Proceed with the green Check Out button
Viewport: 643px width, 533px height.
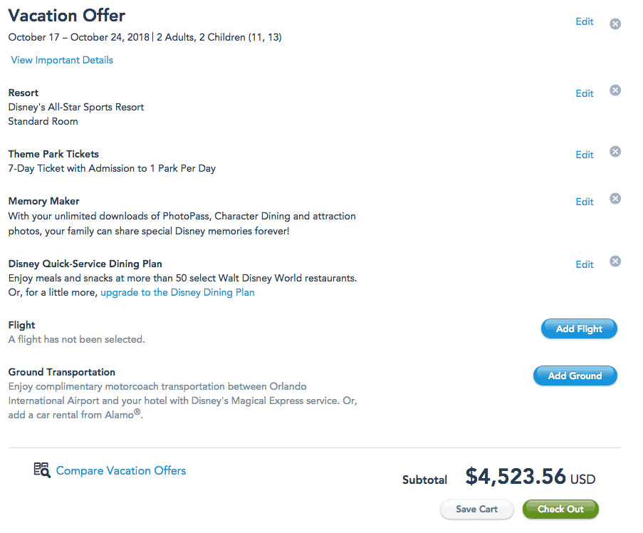point(560,509)
